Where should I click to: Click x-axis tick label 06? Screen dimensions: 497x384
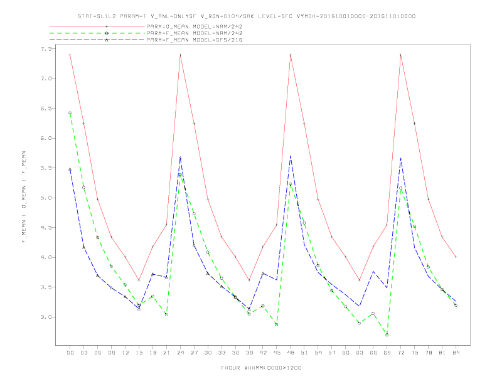click(98, 353)
